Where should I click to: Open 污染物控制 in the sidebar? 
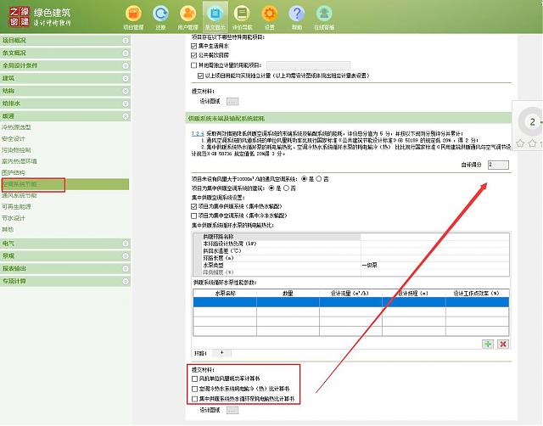point(16,150)
